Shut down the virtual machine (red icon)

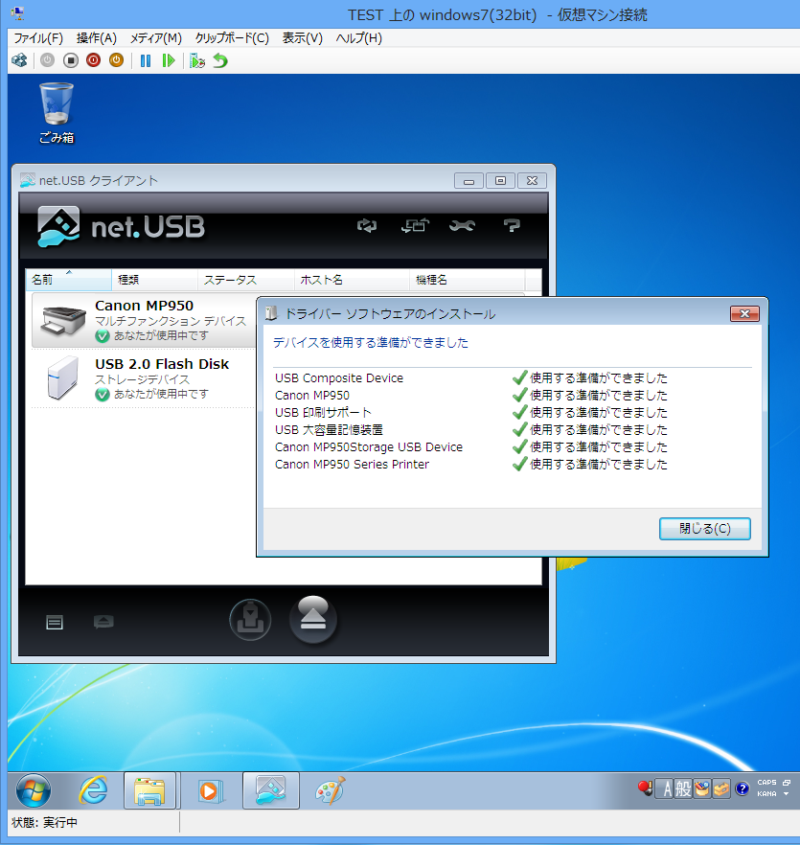(x=93, y=60)
